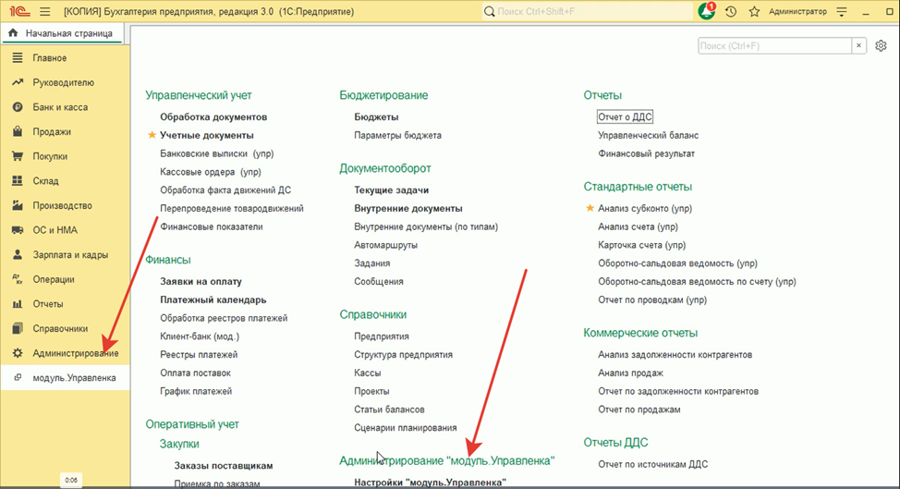The width and height of the screenshot is (900, 489).
Task: Click the Производство factory icon
Action: click(x=18, y=205)
